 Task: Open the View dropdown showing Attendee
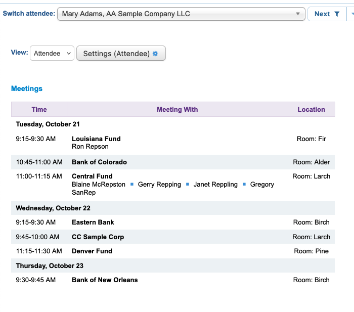coord(52,53)
